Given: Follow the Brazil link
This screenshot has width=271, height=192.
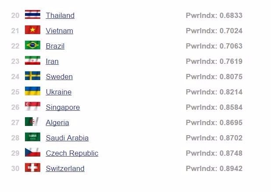Looking at the screenshot, I should (x=55, y=46).
